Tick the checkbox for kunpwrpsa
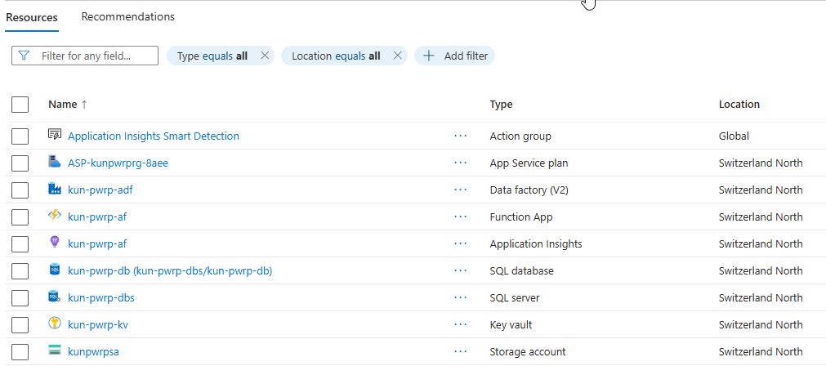This screenshot has width=826, height=375. (20, 352)
